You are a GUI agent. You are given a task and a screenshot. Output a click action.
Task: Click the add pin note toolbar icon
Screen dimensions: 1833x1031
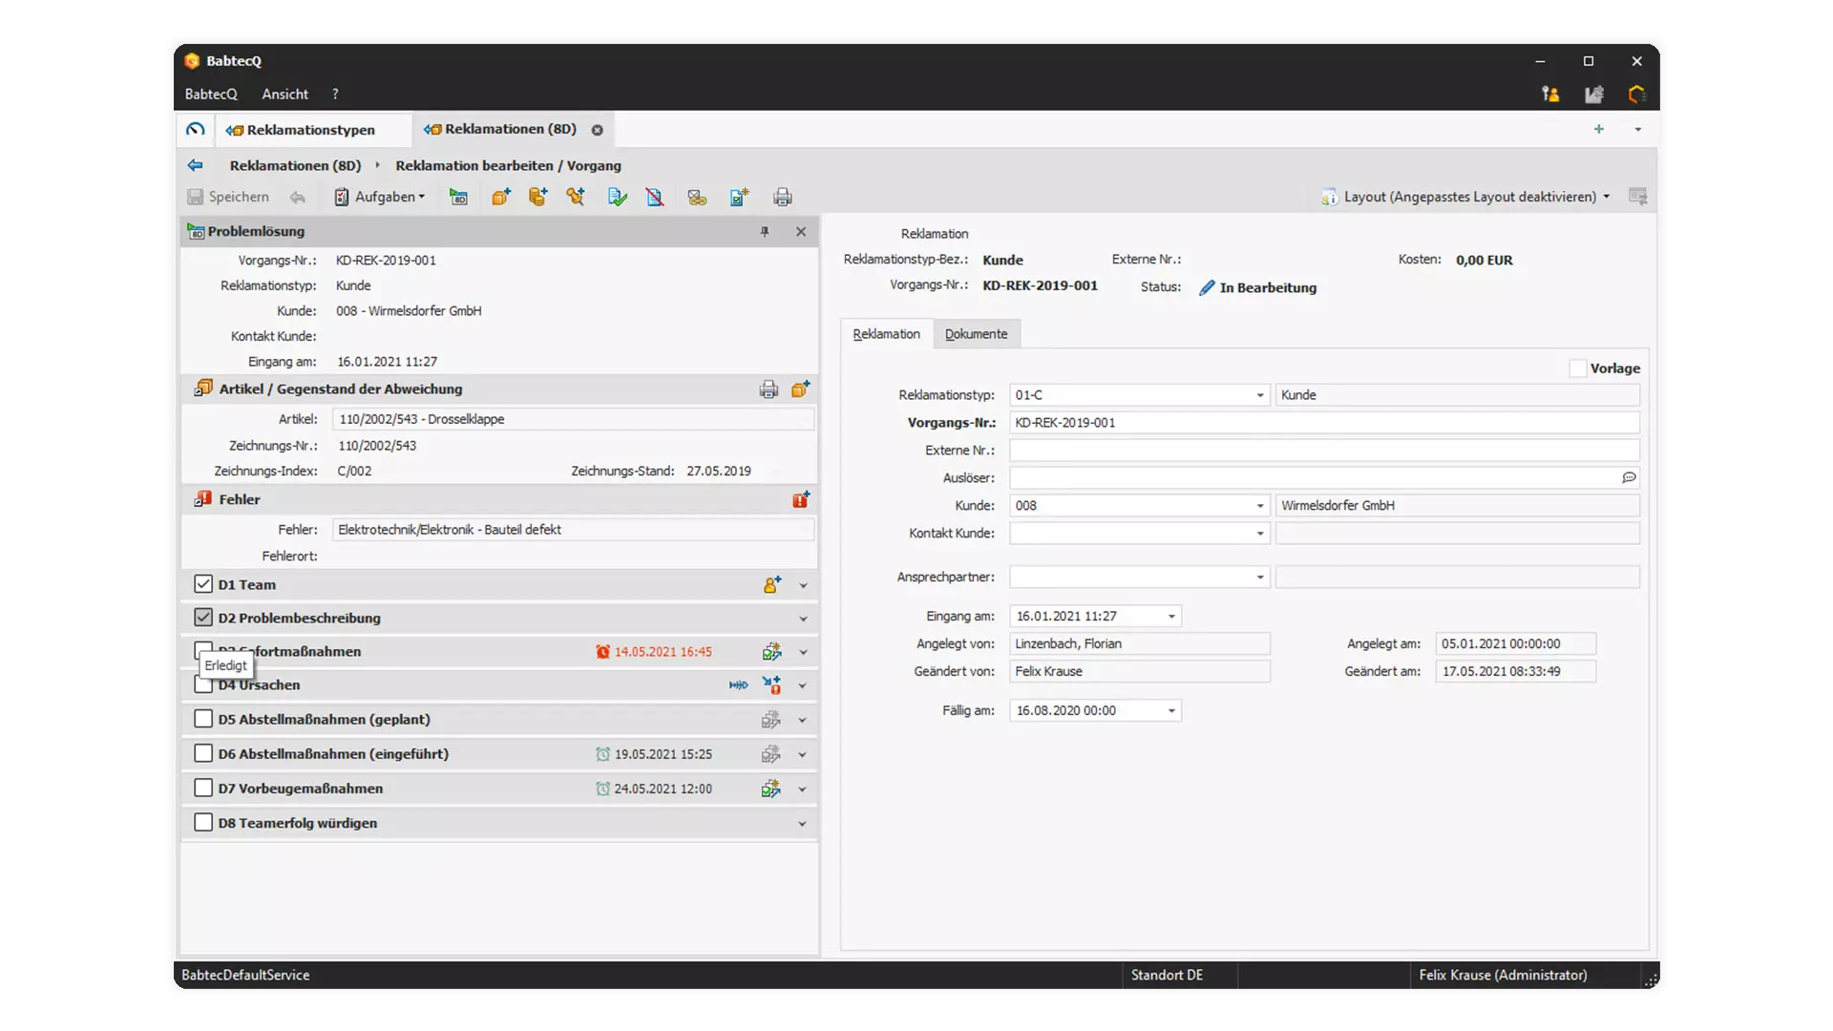click(x=576, y=197)
